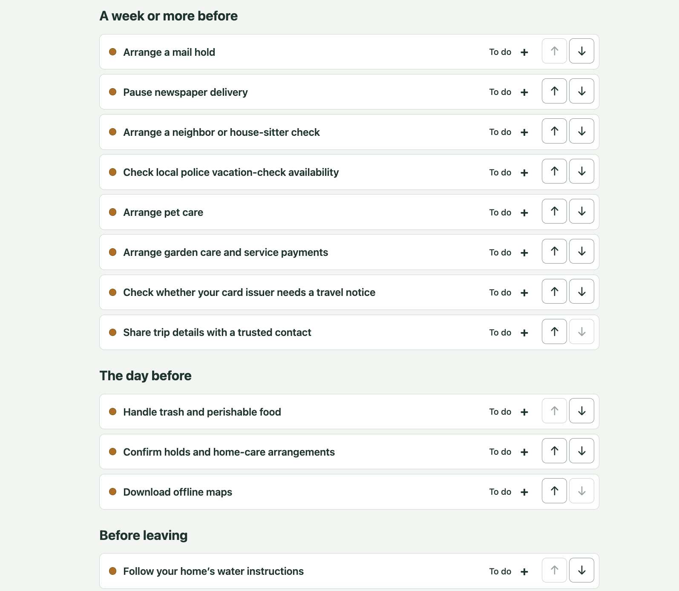Move 'Confirm holds and home-care arrangements' up

[554, 451]
